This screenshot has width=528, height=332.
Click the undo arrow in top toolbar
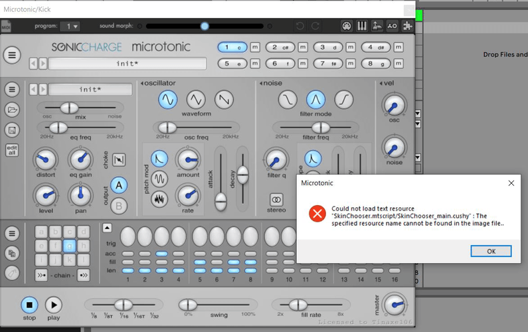(300, 26)
